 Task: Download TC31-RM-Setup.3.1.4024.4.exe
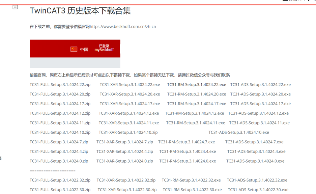188,151
